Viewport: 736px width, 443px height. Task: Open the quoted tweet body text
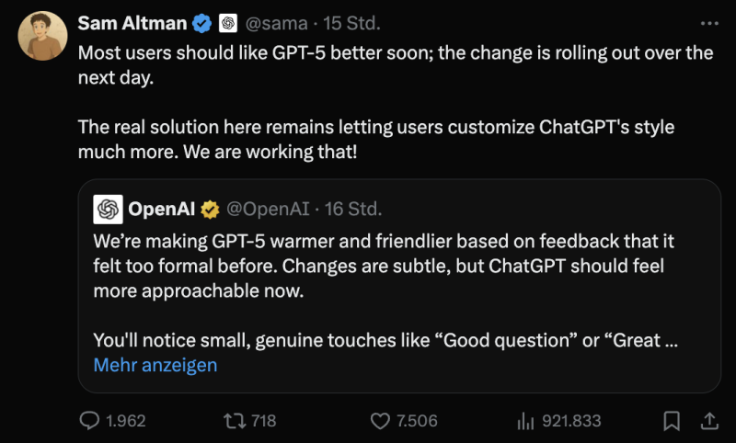click(386, 267)
